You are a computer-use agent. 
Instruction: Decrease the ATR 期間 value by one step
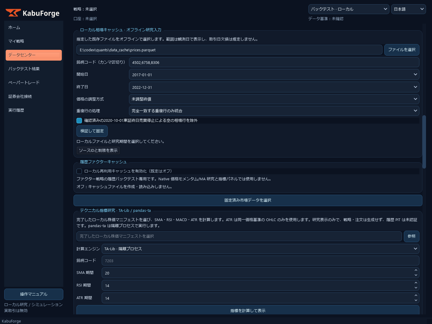click(x=416, y=300)
